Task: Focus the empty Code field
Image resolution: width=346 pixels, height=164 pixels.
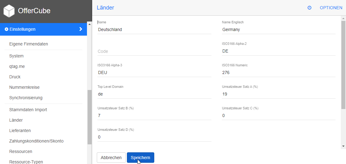Action: pos(154,51)
